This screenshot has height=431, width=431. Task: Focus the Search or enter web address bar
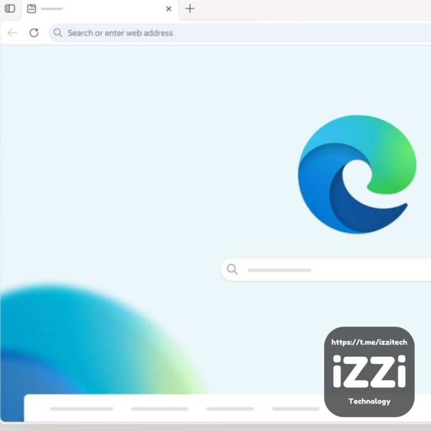click(x=240, y=33)
